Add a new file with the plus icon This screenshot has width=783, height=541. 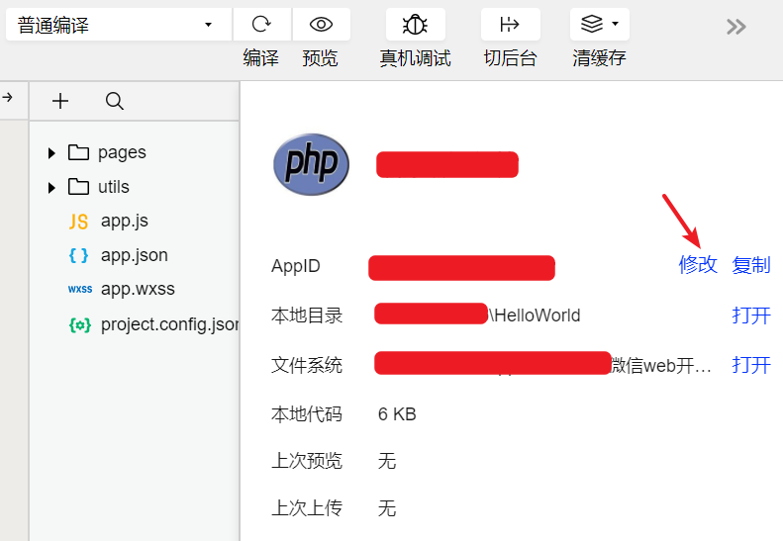pyautogui.click(x=60, y=101)
